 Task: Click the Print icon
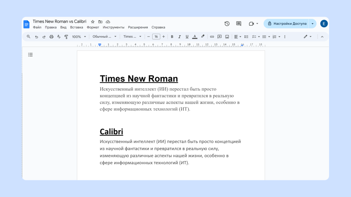pos(51,36)
